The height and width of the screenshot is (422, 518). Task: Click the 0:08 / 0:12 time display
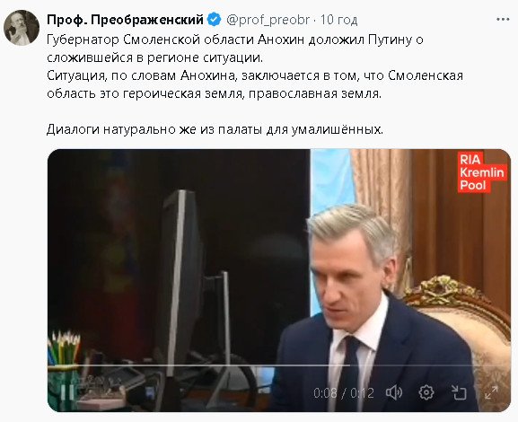344,393
